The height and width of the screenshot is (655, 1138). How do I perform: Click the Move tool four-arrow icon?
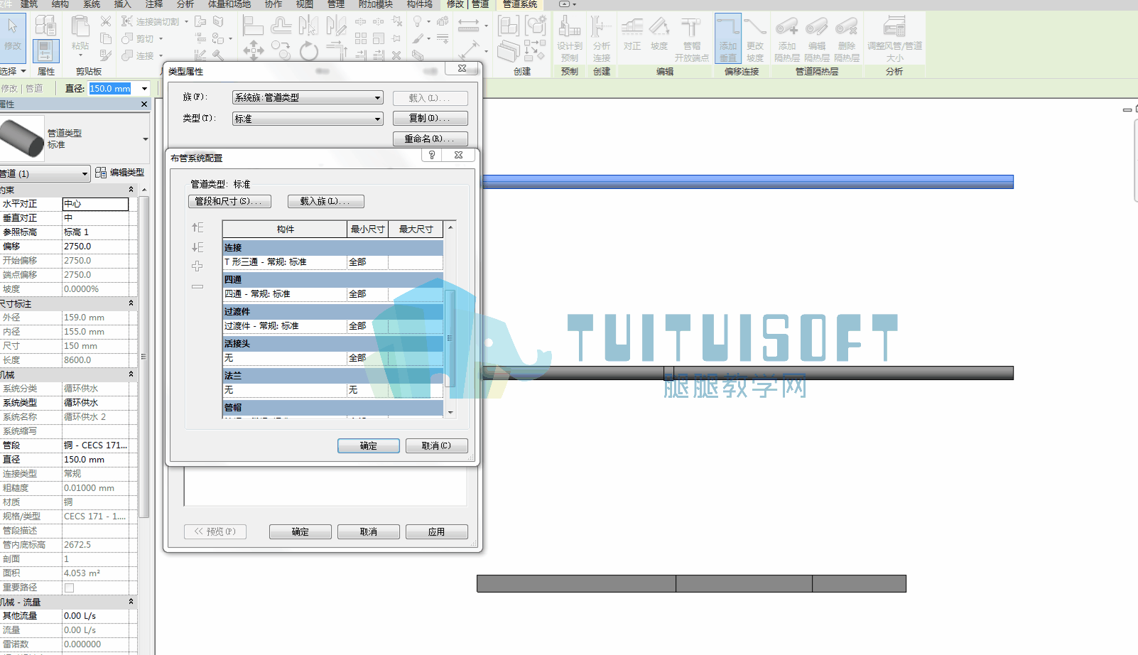(254, 50)
